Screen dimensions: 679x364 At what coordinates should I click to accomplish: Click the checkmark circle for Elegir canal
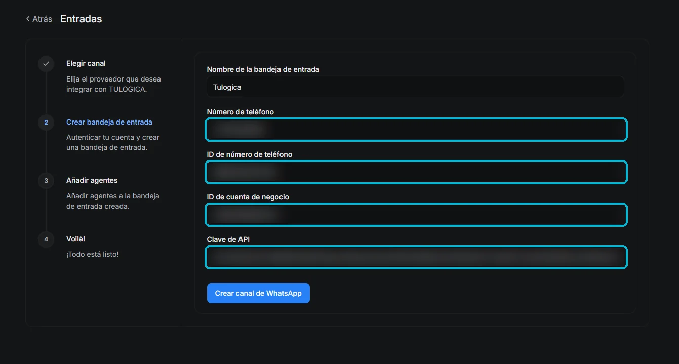coord(46,64)
